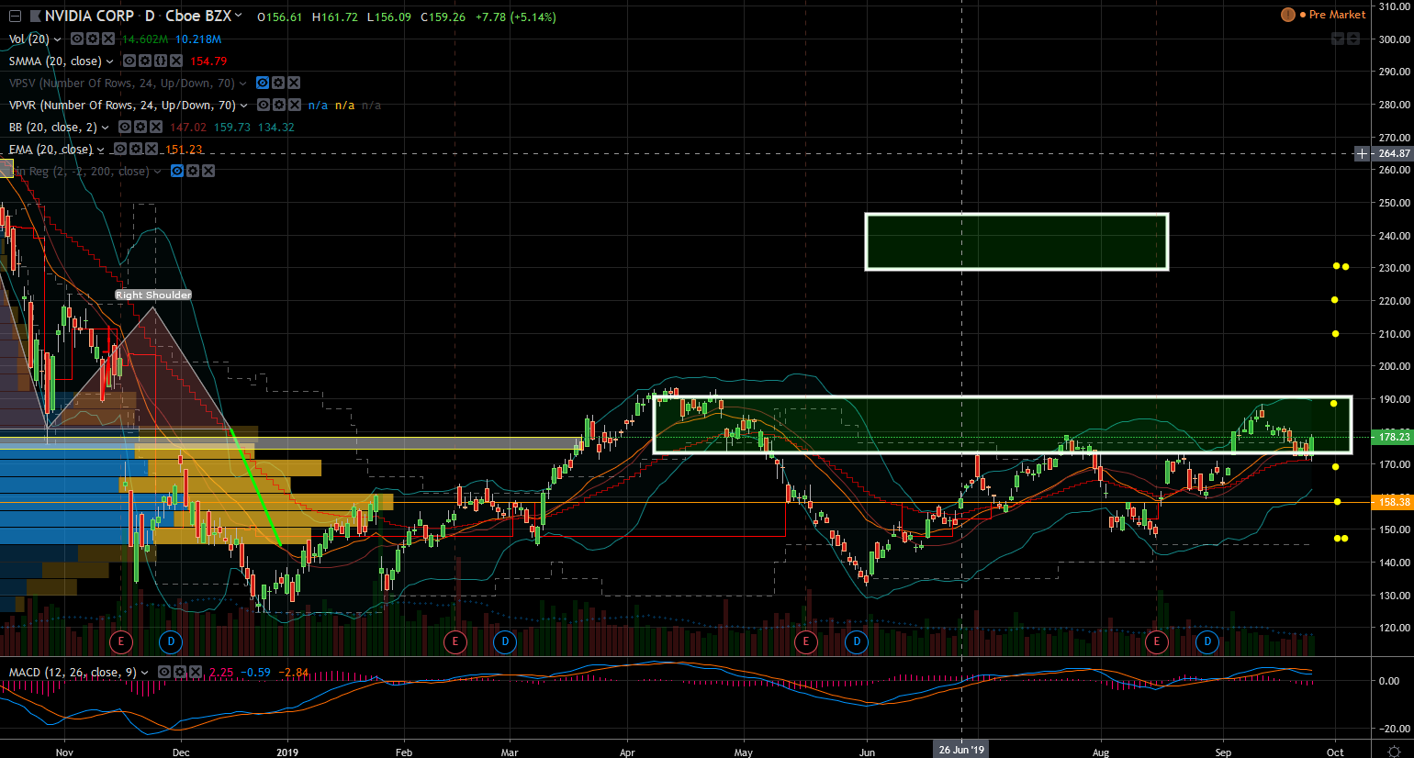Remove the VPSV indicator

tap(294, 83)
